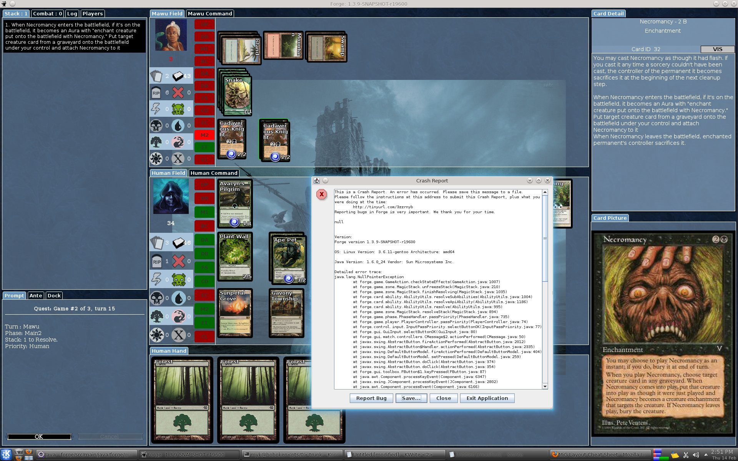The height and width of the screenshot is (461, 738).
Task: Click the Save... button in crash report
Action: (411, 398)
